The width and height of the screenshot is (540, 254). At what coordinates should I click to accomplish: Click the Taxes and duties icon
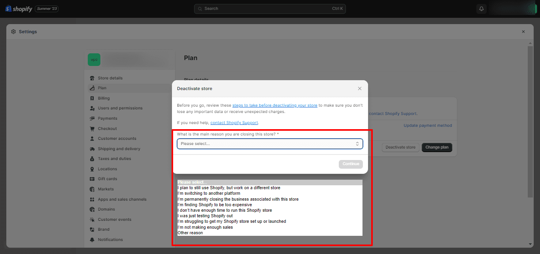93,158
